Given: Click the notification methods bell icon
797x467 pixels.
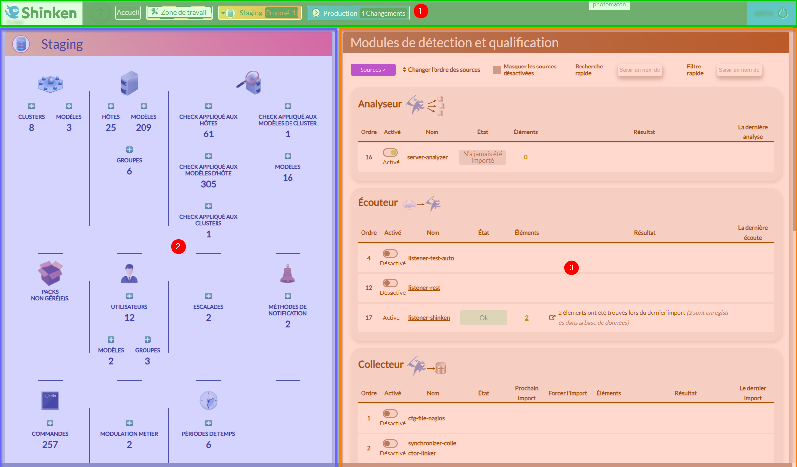Looking at the screenshot, I should [x=288, y=273].
